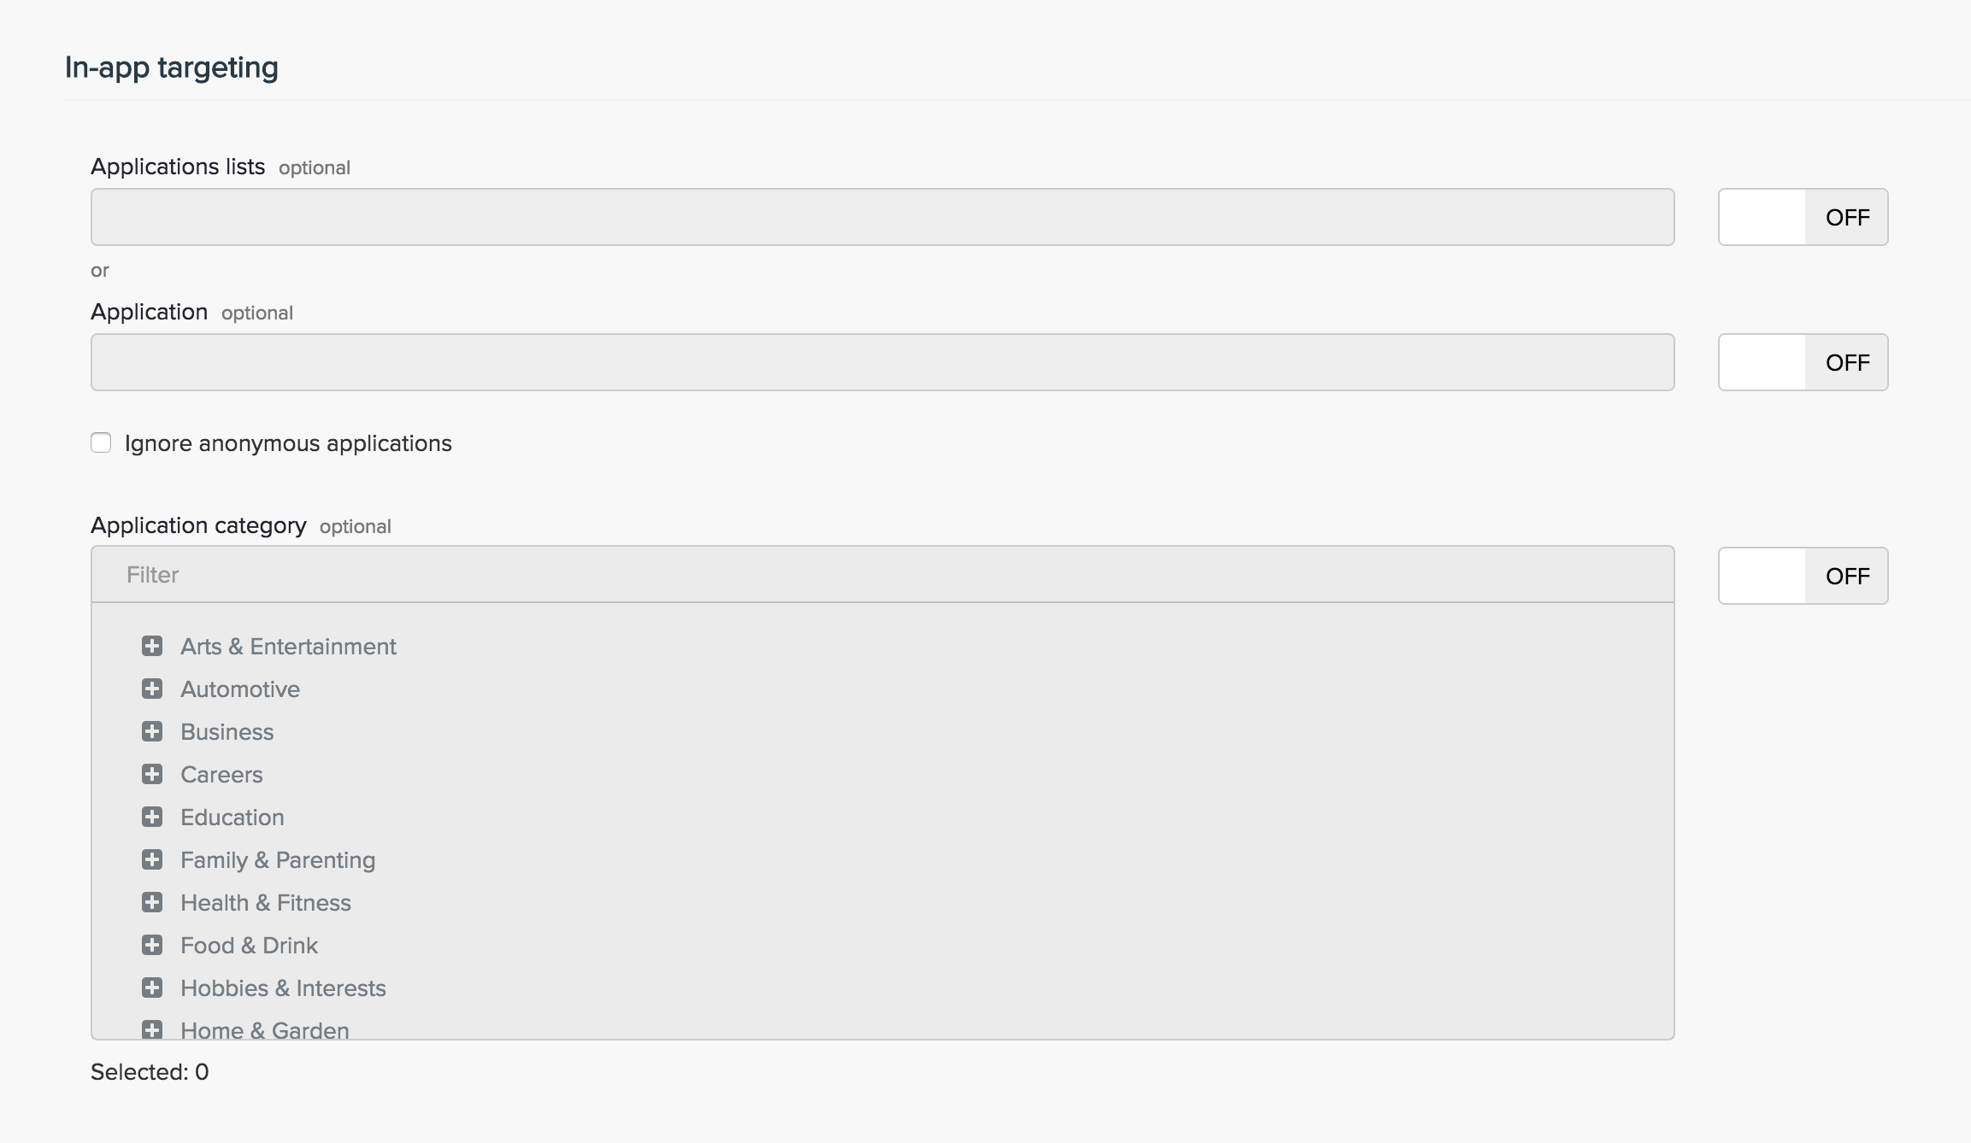Click the plus icon beside Business

pos(152,731)
